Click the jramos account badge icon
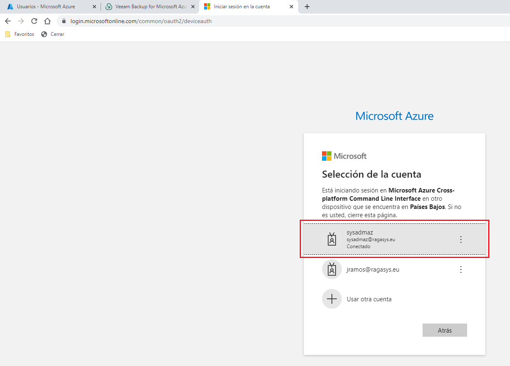Viewport: 510px width, 366px height. pyautogui.click(x=332, y=270)
